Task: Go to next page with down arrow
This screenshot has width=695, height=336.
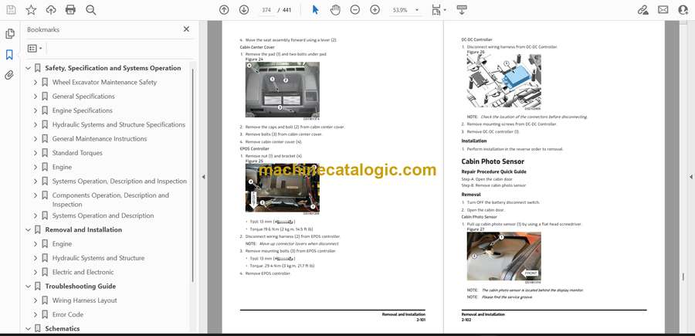Action: [244, 10]
